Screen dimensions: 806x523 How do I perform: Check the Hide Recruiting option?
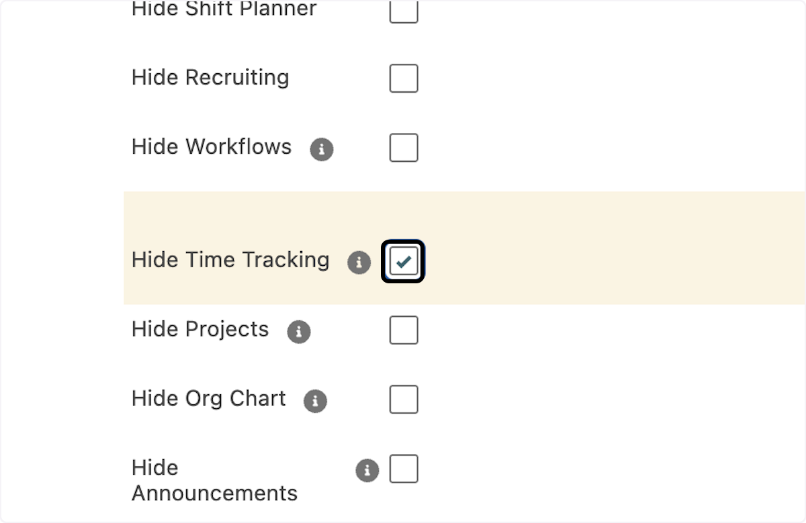click(404, 78)
